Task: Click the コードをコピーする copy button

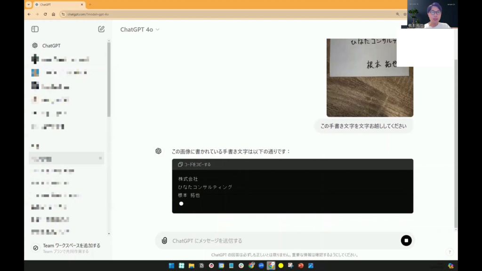Action: (194, 165)
